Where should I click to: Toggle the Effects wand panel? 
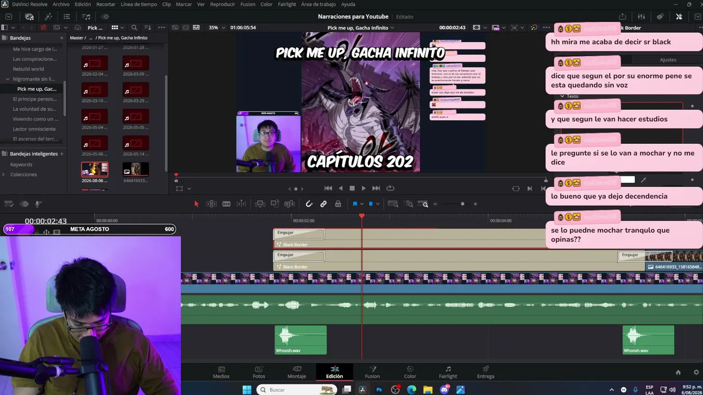coord(48,16)
